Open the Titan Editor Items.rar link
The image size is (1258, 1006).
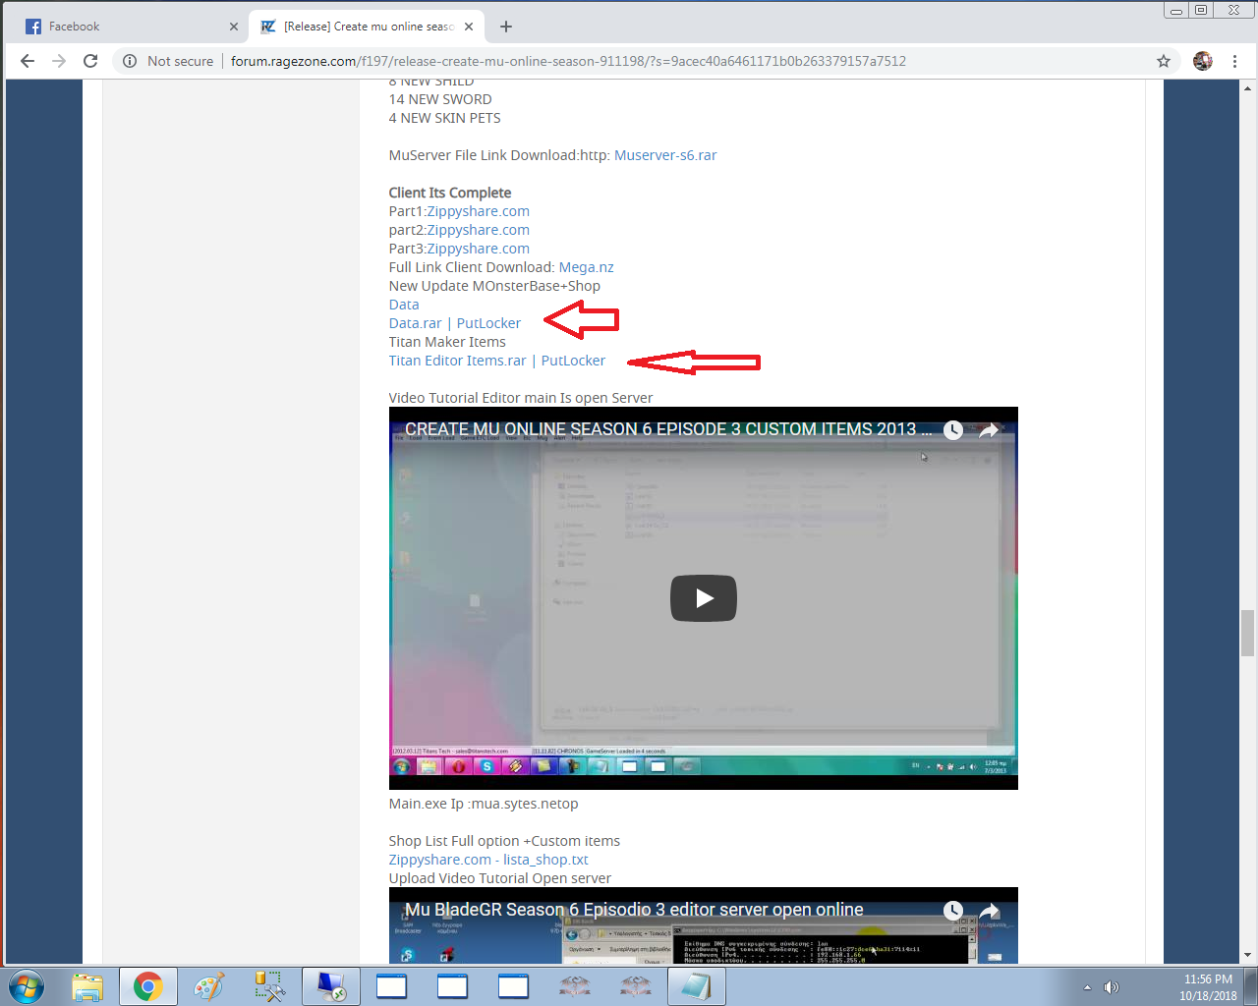click(x=458, y=361)
